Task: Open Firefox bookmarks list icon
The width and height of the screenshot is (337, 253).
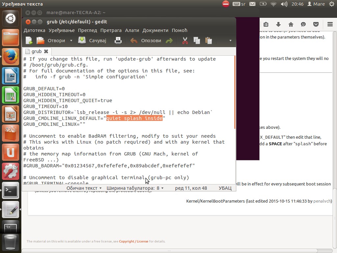Action: [266, 24]
